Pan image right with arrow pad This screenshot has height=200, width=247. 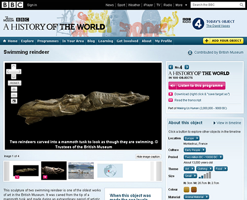(19, 72)
